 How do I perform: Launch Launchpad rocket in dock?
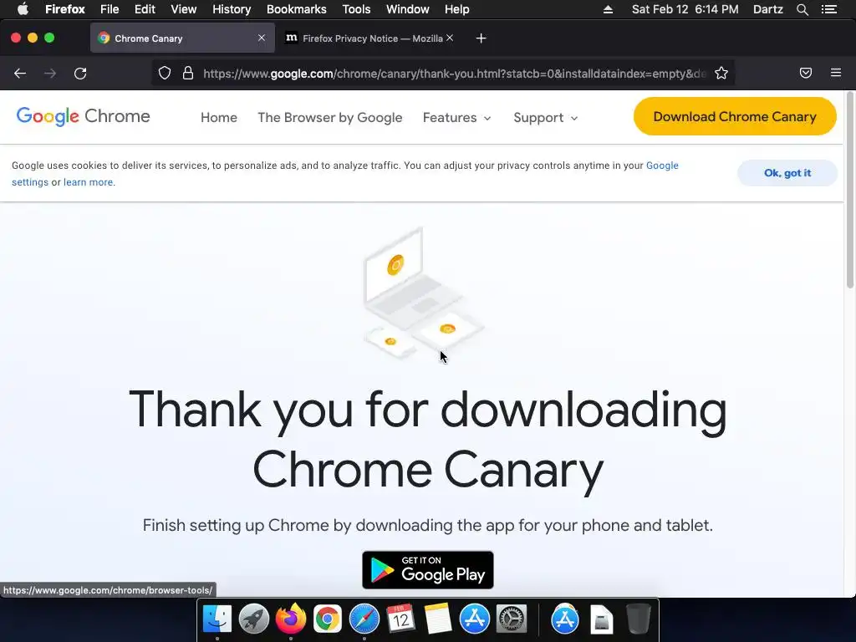click(254, 619)
